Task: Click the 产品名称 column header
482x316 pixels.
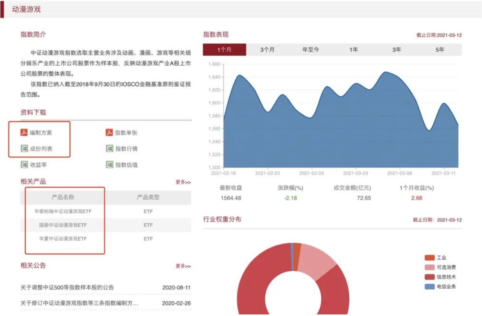Action: tap(63, 197)
